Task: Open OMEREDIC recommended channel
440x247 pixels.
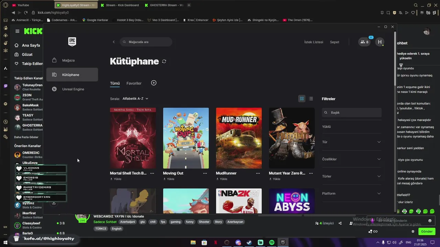Action: click(x=28, y=155)
